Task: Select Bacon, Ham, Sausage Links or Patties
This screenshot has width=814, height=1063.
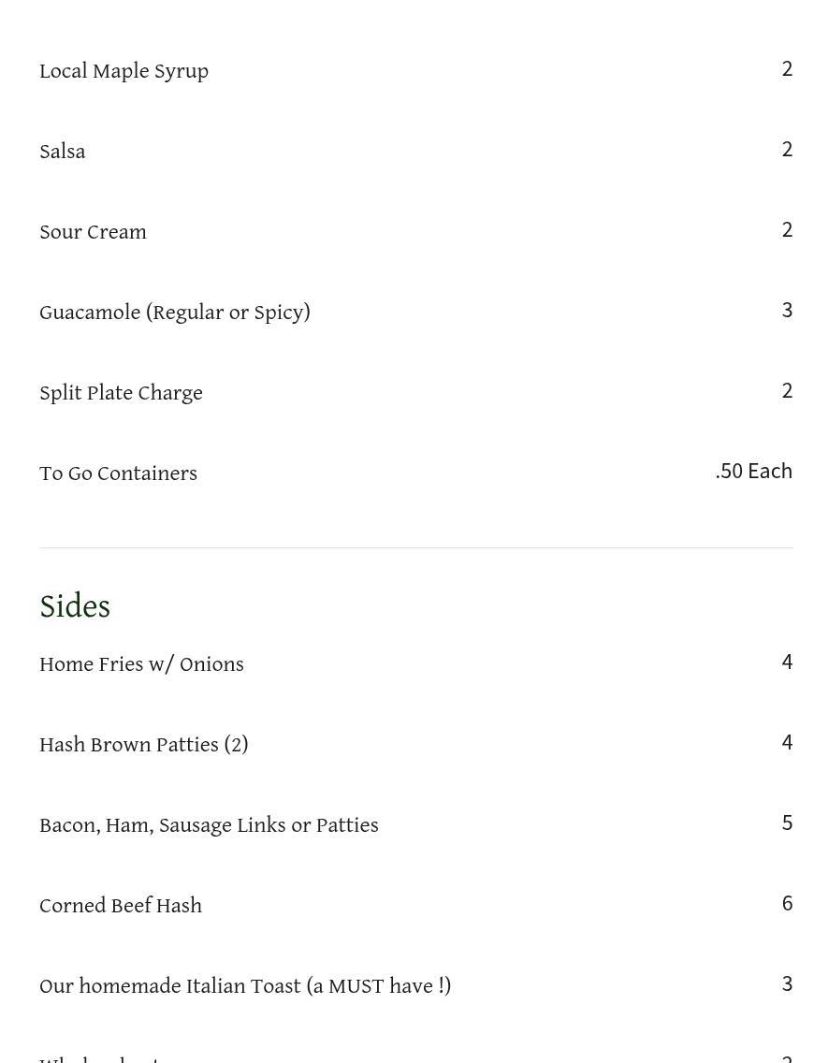Action: (209, 825)
